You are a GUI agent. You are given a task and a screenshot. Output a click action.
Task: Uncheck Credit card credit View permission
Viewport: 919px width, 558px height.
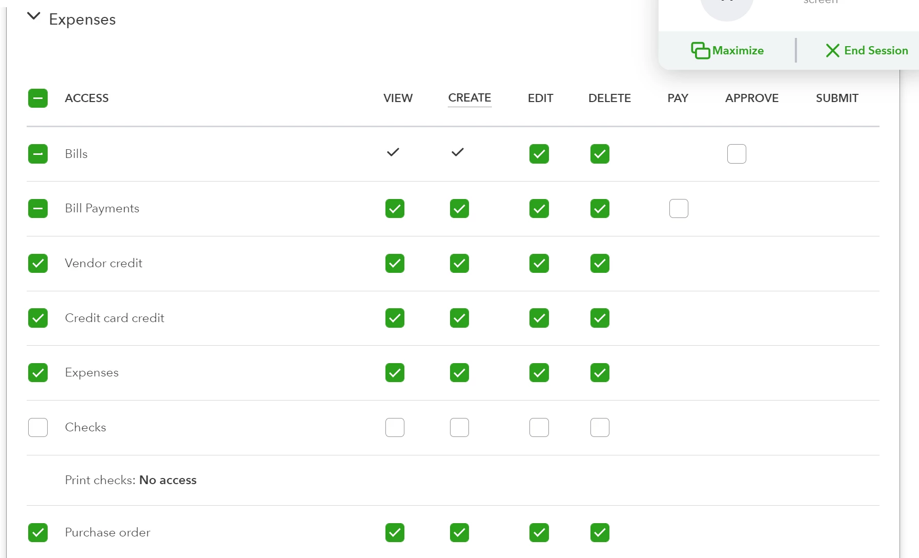(x=395, y=318)
